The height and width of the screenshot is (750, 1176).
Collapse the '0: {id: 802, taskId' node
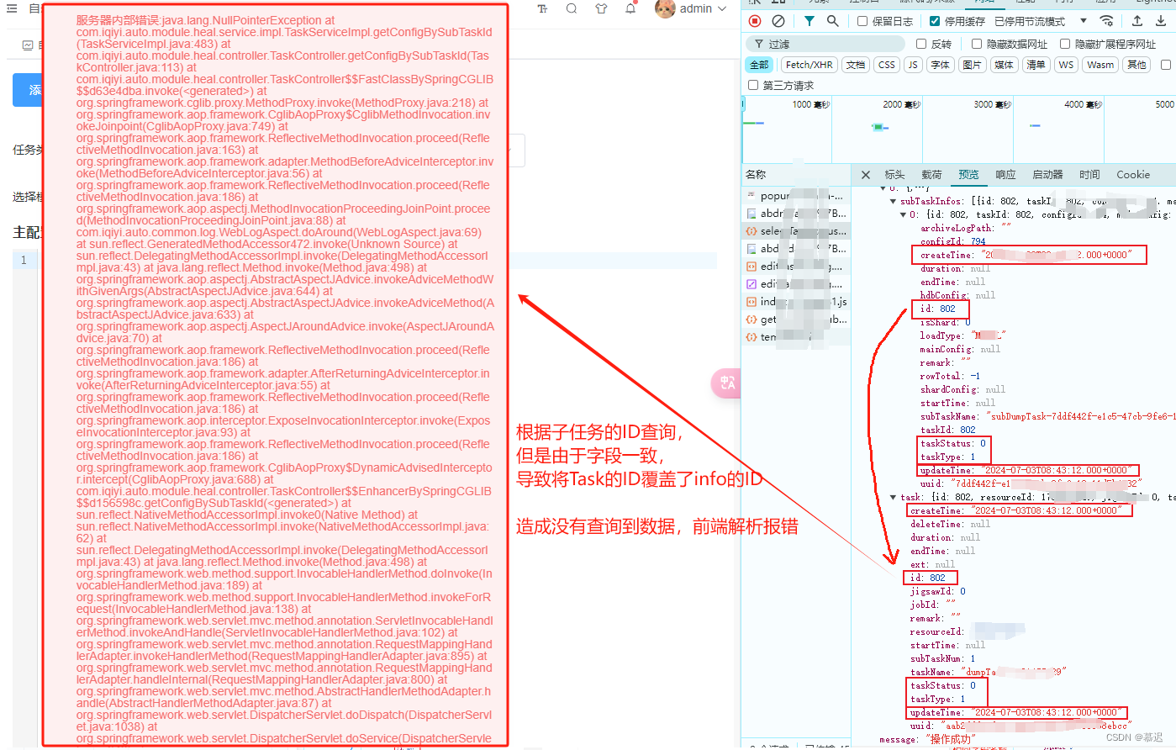[903, 214]
